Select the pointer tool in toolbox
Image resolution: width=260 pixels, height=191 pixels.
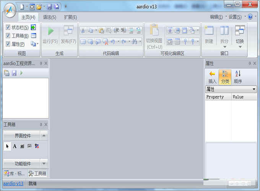click(x=7, y=146)
